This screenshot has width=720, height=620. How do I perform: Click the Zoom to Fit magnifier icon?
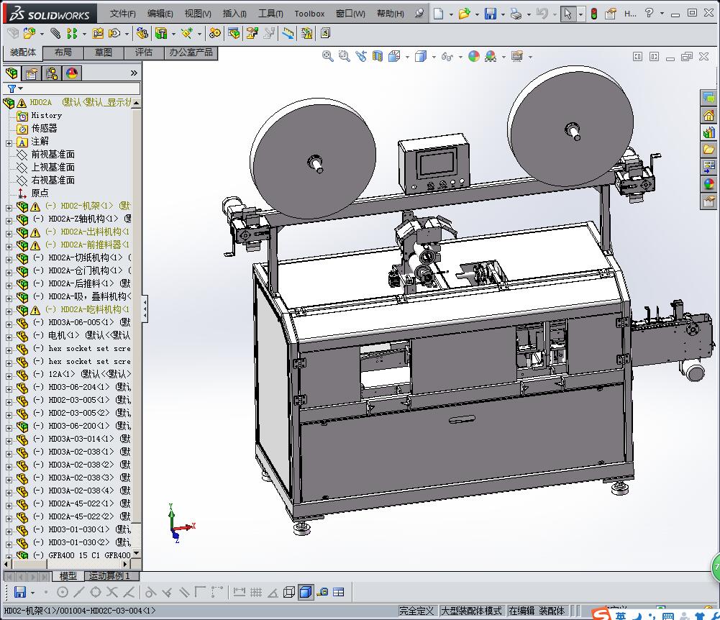328,56
